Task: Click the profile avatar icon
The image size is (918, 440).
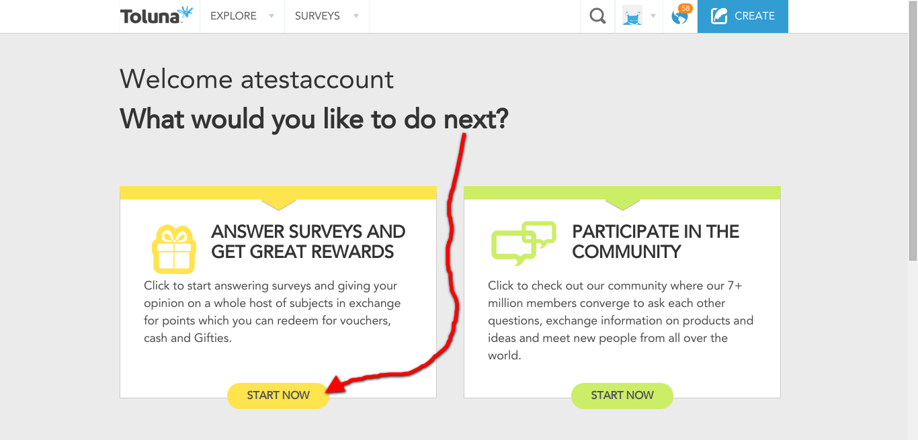Action: [632, 15]
